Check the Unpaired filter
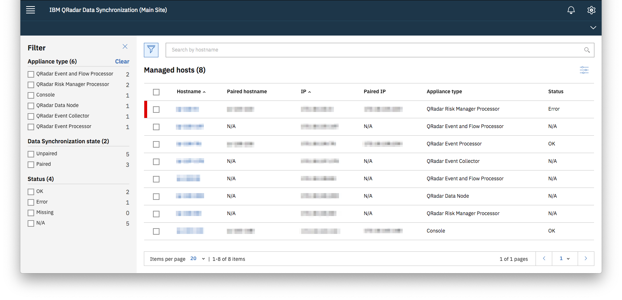The width and height of the screenshot is (622, 300). coord(31,154)
